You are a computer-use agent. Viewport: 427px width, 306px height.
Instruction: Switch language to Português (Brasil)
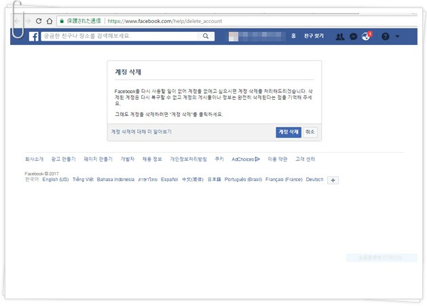point(243,179)
